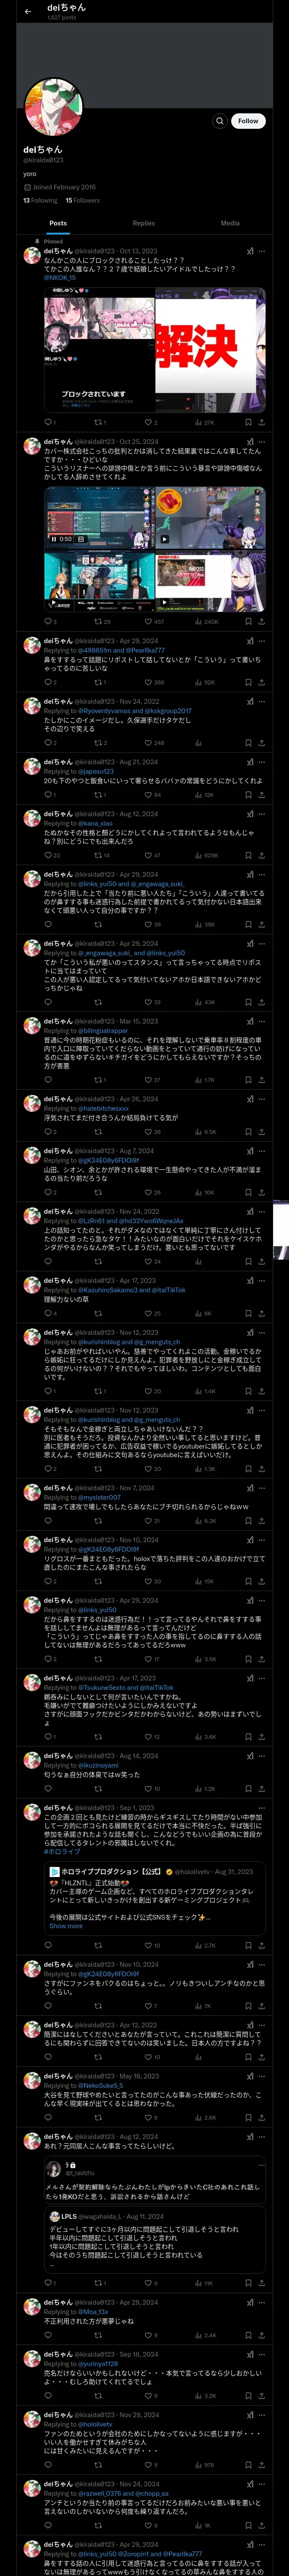Go back using the arrow beside delちゃん
This screenshot has height=2576, width=289.
[27, 12]
